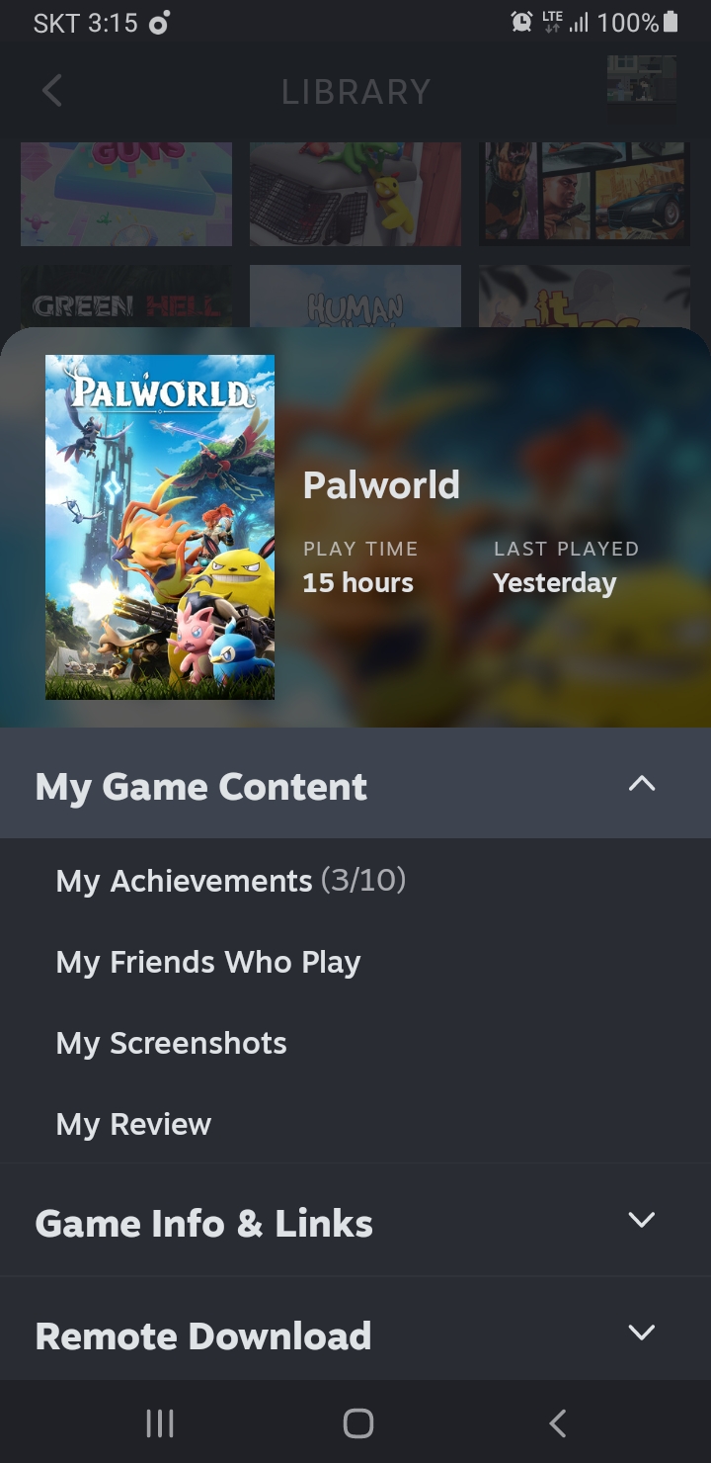Tap the Palworld cover art
Image resolution: width=711 pixels, height=1463 pixels.
click(160, 528)
